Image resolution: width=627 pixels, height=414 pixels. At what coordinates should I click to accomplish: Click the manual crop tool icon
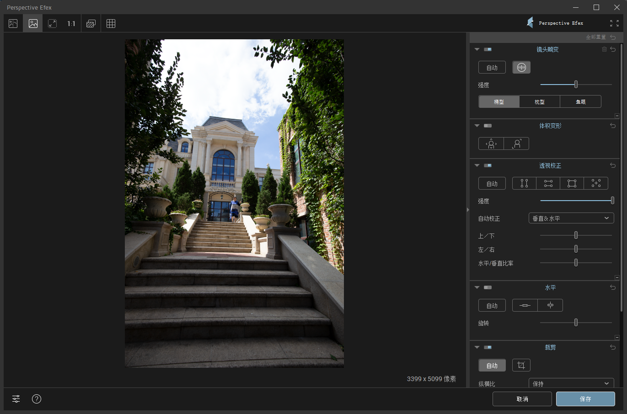coord(521,365)
